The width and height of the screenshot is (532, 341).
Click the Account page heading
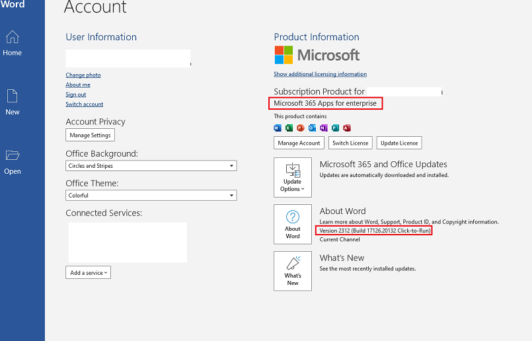[95, 7]
